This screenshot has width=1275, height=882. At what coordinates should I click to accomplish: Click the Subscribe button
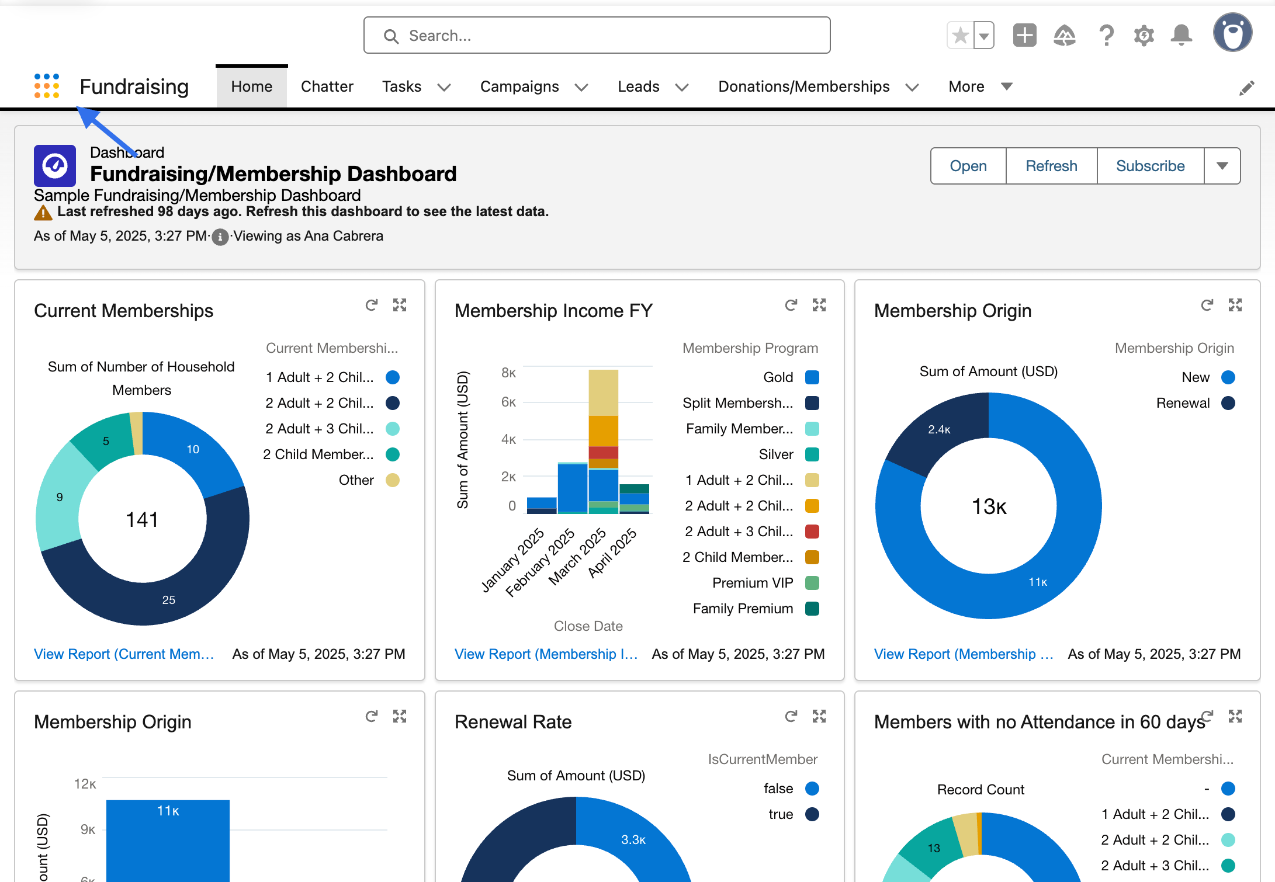tap(1150, 166)
